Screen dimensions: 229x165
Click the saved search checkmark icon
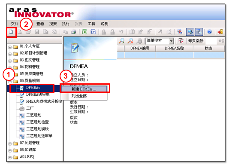pyautogui.click(x=181, y=41)
